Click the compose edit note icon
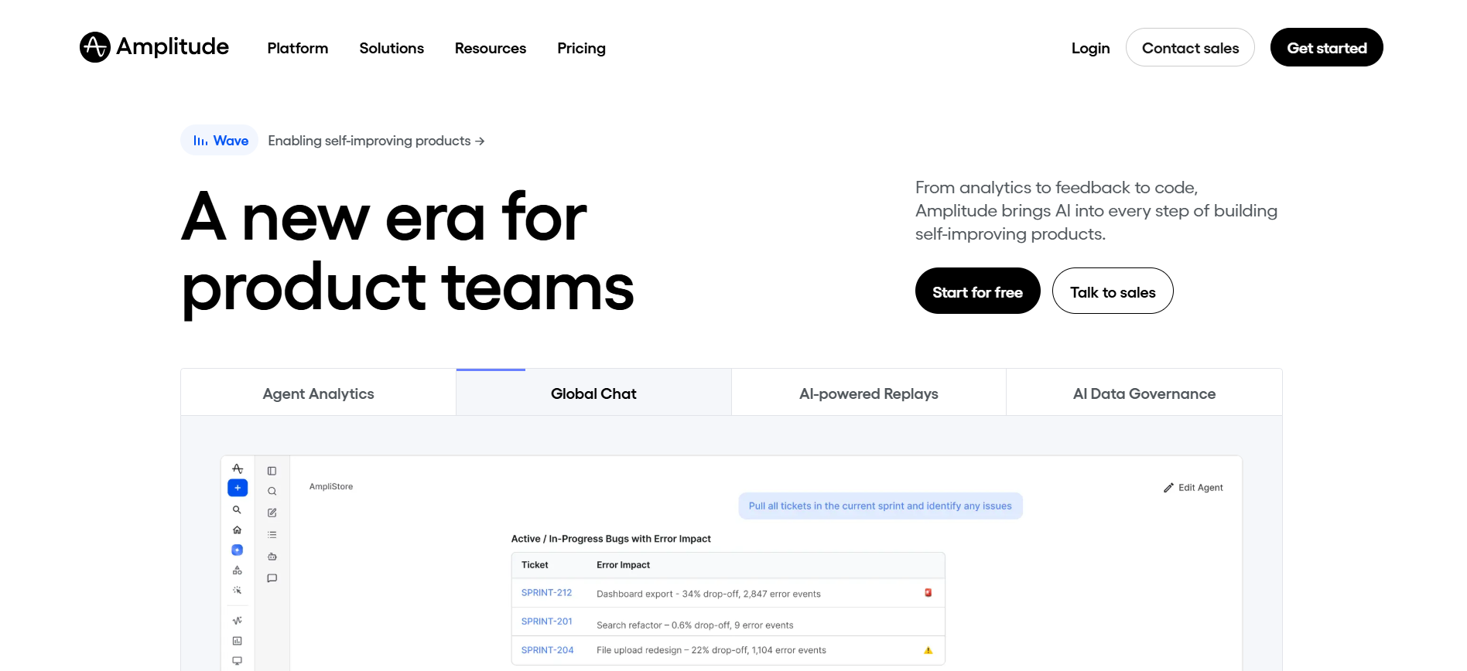 pos(272,513)
